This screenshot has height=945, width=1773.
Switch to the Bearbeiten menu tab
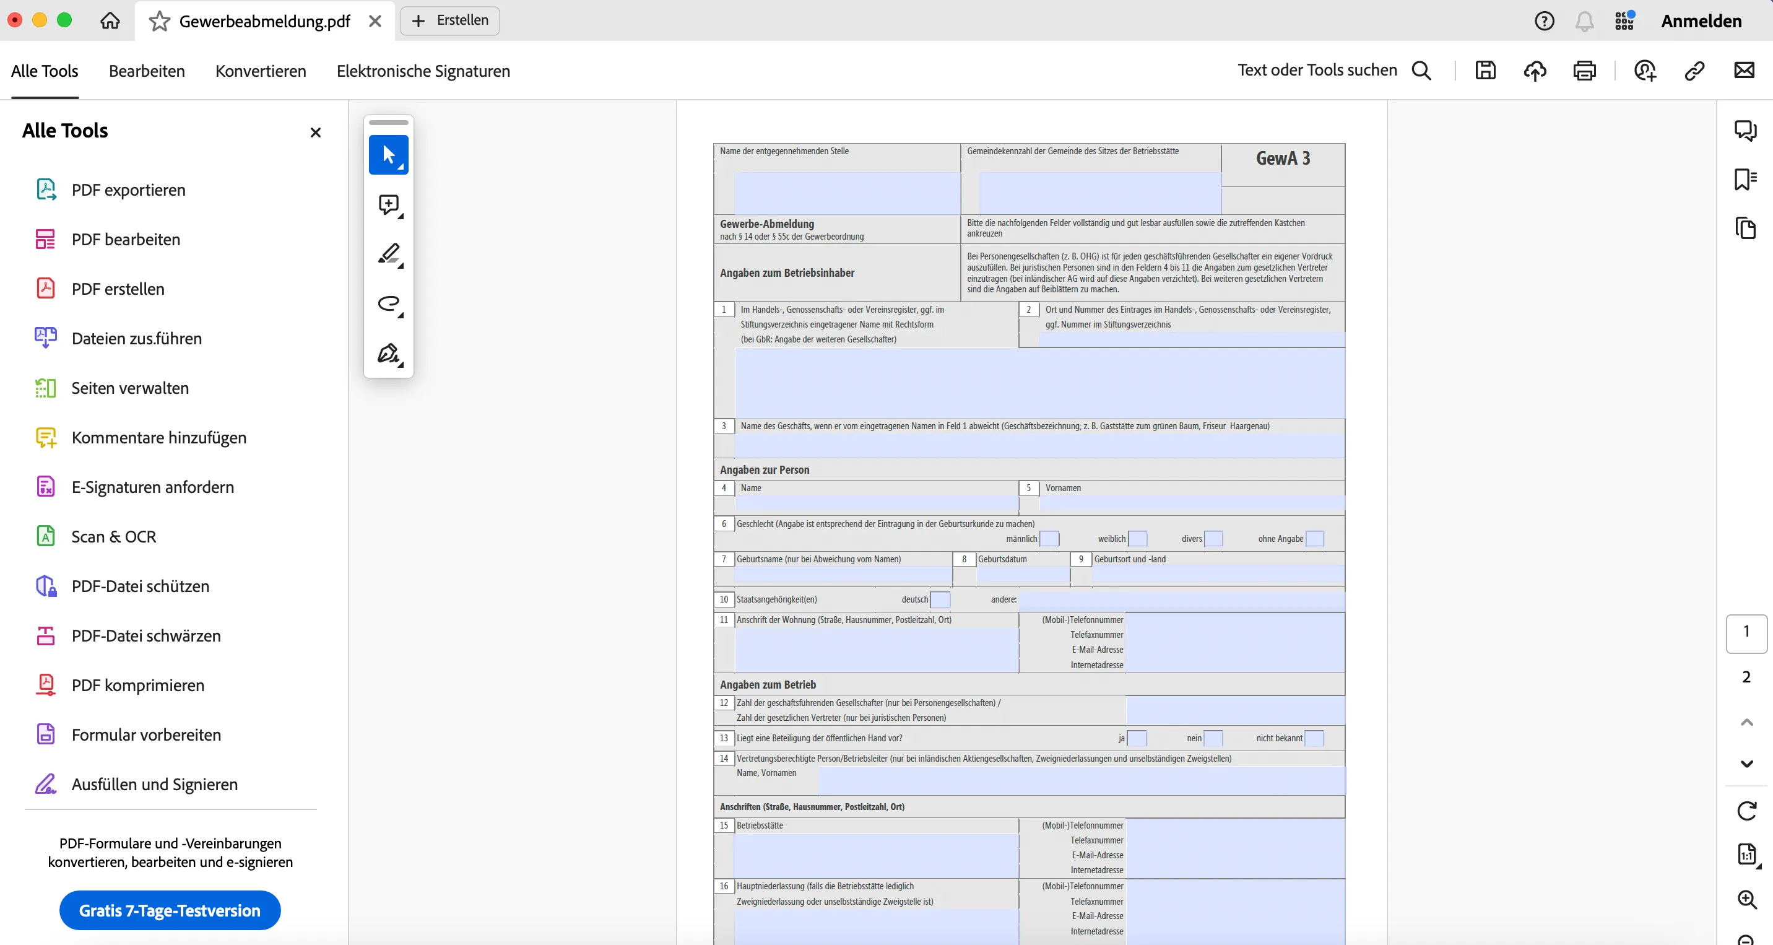(x=146, y=71)
